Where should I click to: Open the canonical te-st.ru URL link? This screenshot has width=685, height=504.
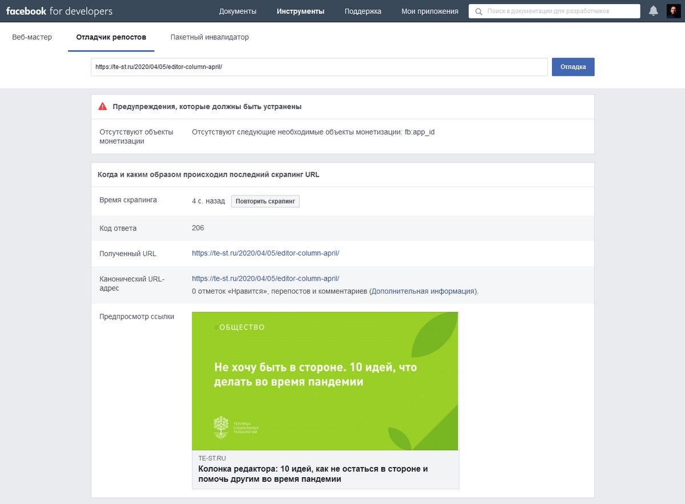265,279
